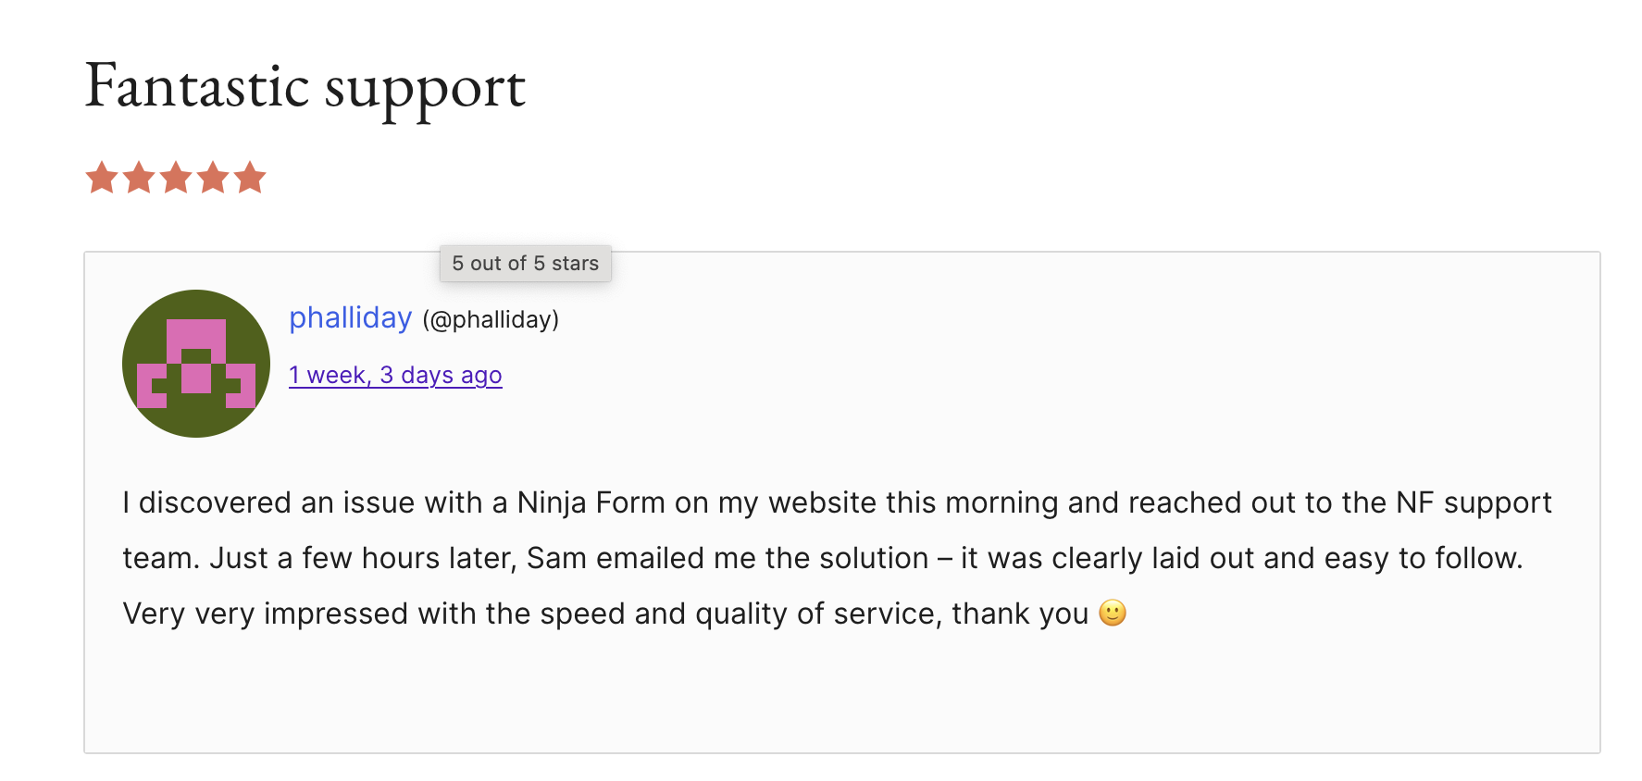
Task: Click the fifth (last) rating star
Action: coord(250,178)
